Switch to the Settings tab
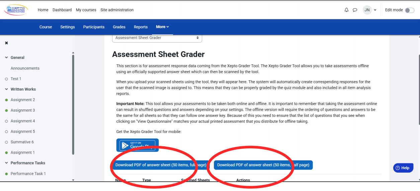 click(68, 27)
